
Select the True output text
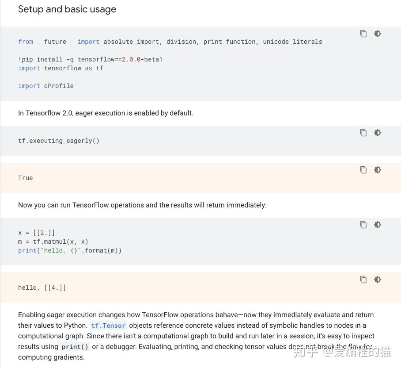[x=25, y=178]
